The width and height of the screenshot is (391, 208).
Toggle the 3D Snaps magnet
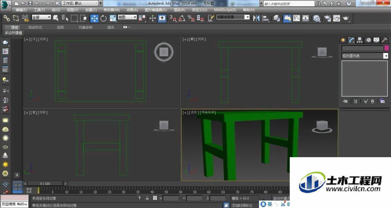[x=173, y=18]
